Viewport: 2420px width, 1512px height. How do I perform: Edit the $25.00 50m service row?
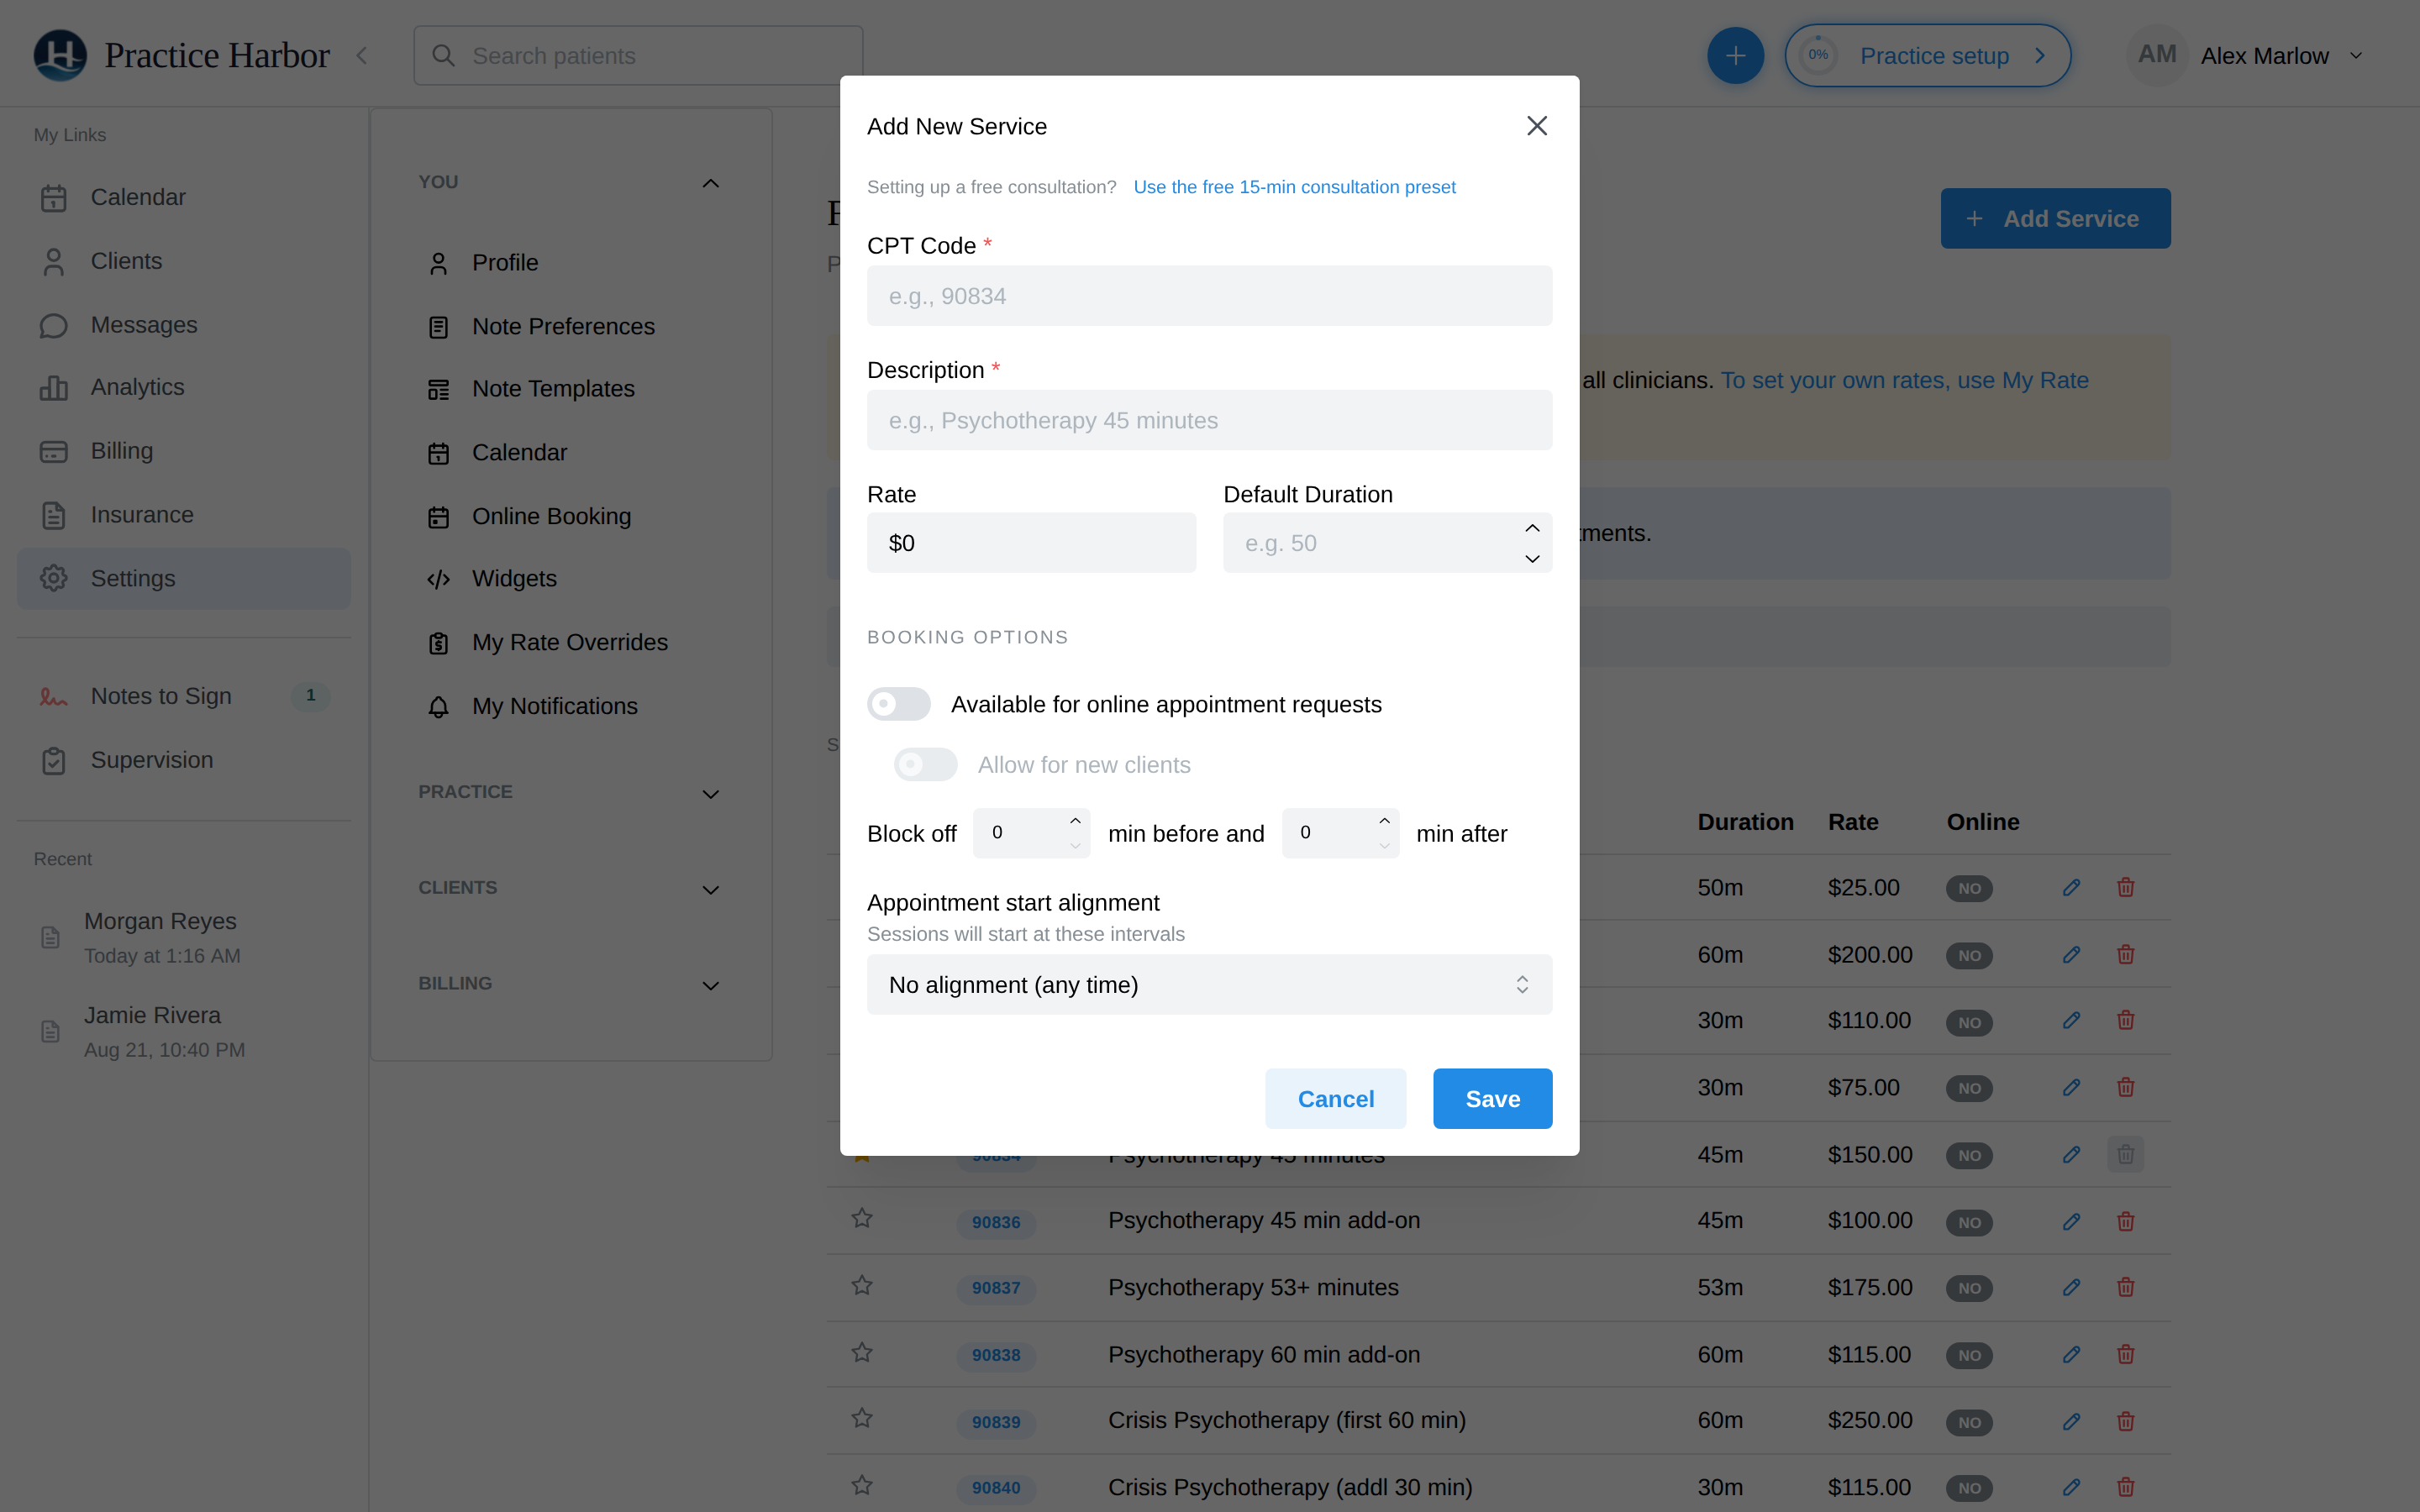pos(2071,888)
